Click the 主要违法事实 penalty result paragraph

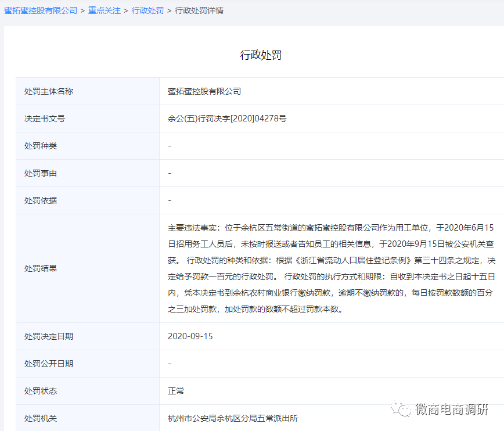pyautogui.click(x=331, y=268)
